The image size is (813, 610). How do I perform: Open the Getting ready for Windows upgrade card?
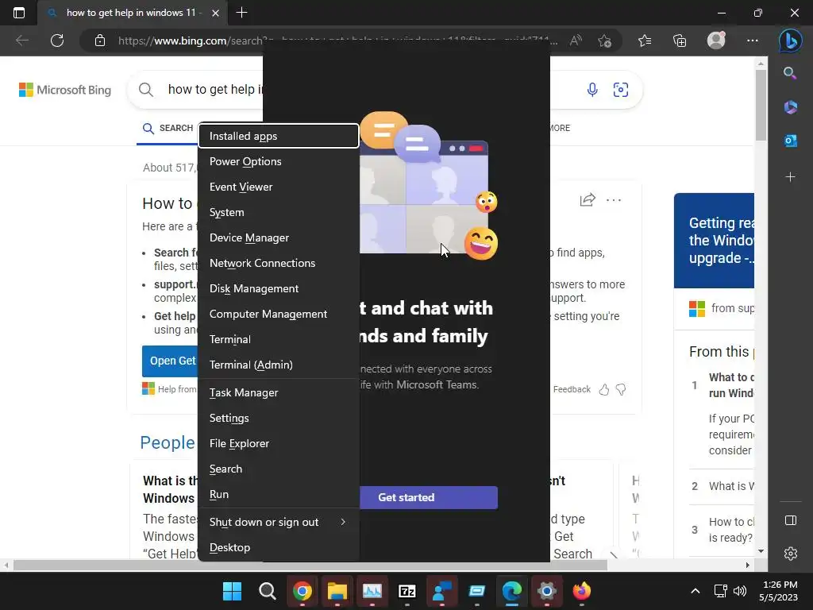[714, 241]
